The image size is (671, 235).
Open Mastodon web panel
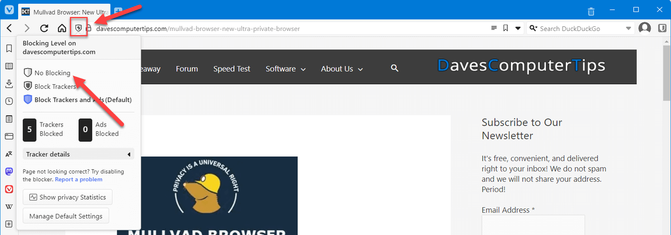click(9, 171)
